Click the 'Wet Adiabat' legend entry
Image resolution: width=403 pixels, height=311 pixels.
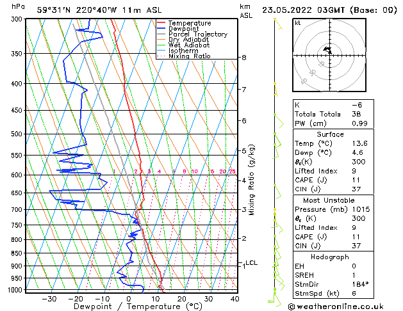tap(189, 45)
